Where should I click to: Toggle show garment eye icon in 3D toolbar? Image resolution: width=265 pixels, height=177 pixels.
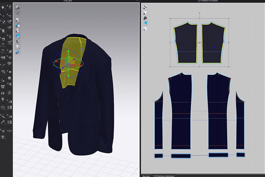pos(18,20)
